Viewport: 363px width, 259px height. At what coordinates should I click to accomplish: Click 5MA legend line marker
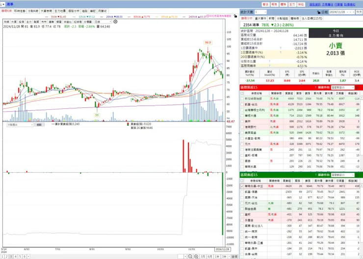[47, 17]
